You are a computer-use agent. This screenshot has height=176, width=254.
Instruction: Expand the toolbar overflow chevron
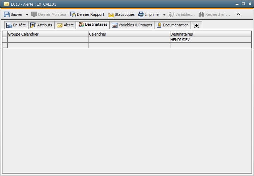click(238, 14)
